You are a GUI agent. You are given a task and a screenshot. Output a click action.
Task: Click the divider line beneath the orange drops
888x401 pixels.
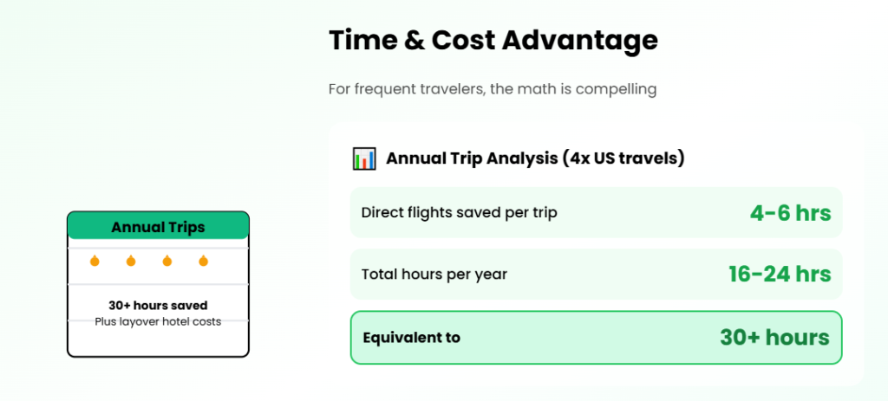[158, 283]
